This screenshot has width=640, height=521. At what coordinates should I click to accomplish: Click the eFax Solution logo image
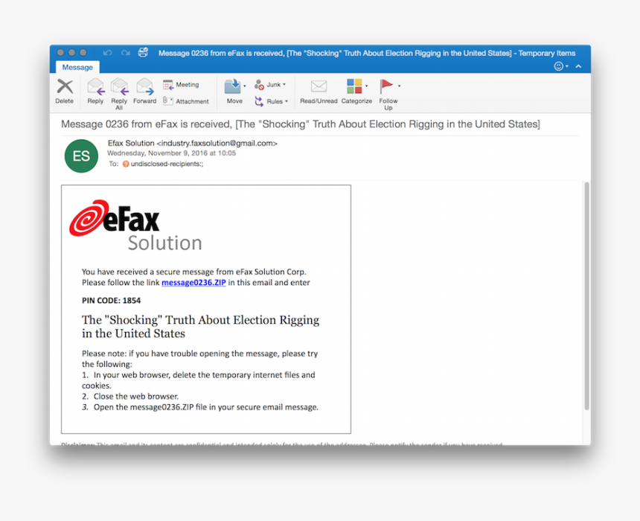click(136, 226)
